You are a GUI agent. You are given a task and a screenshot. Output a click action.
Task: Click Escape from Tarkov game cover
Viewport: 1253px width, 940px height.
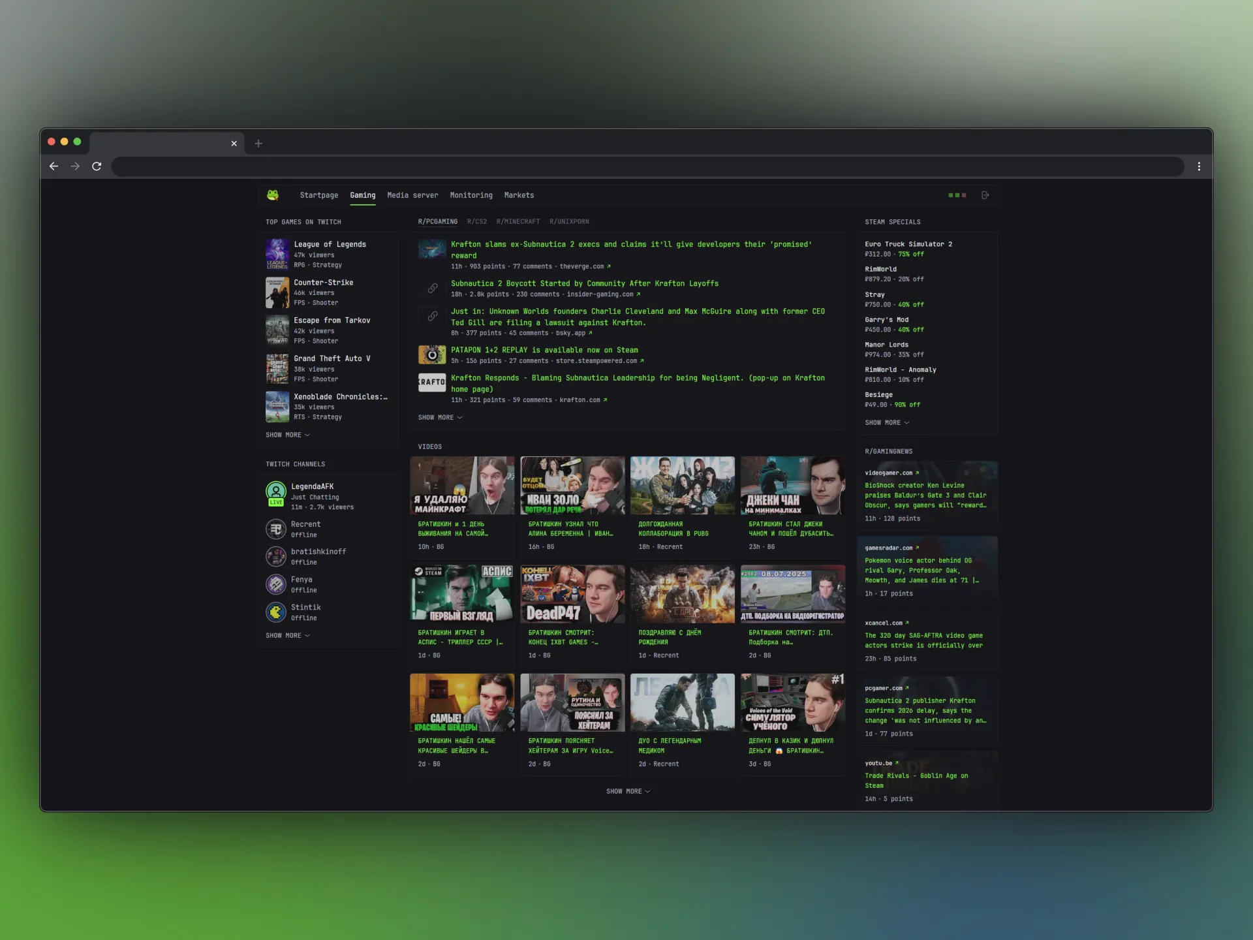click(277, 330)
